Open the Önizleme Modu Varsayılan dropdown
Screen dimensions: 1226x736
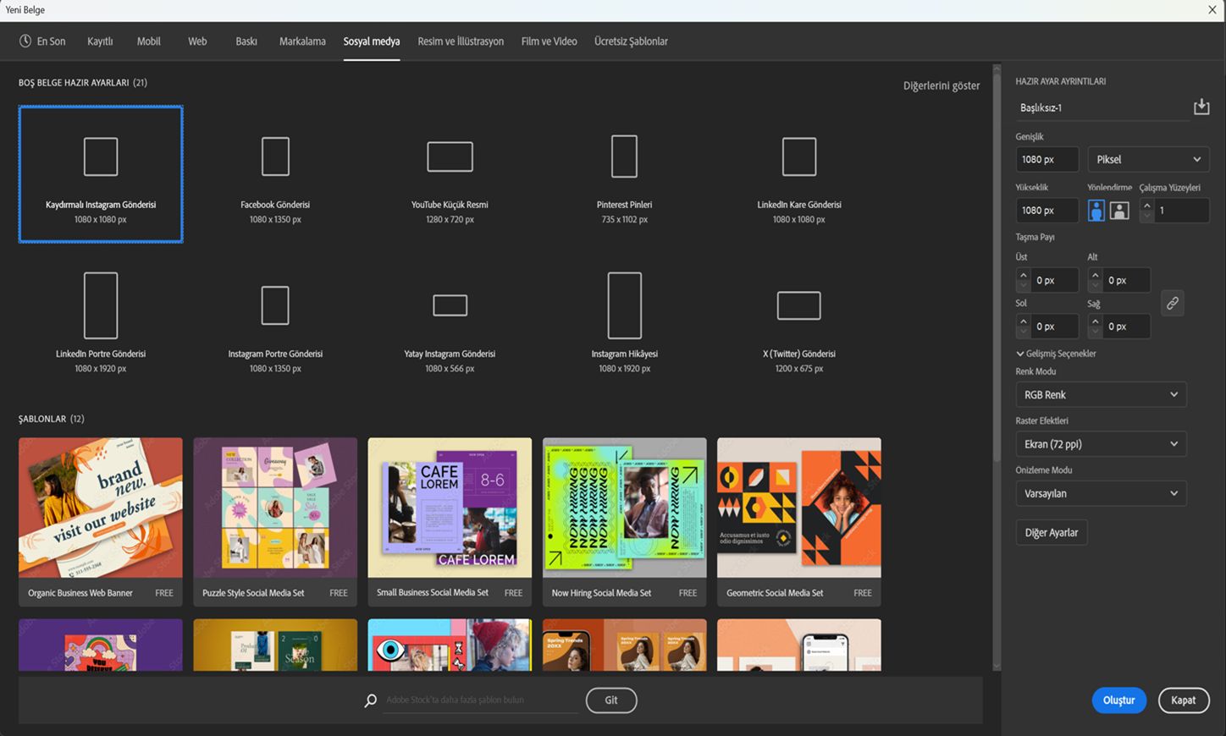tap(1101, 493)
